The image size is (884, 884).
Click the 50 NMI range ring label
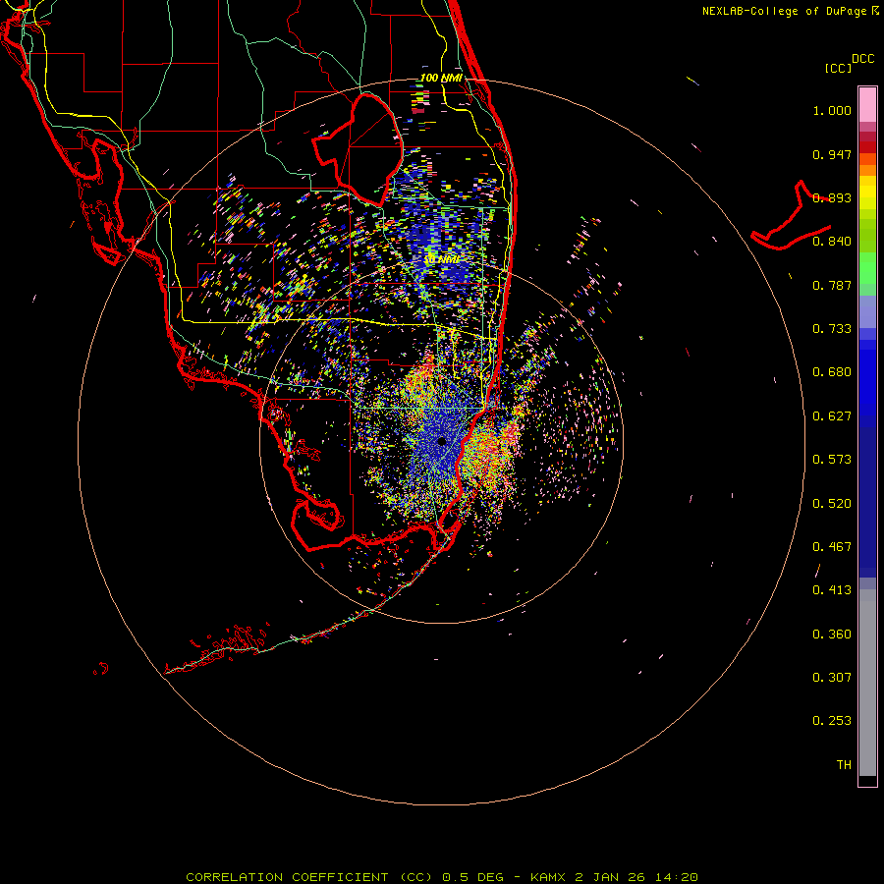click(x=441, y=259)
